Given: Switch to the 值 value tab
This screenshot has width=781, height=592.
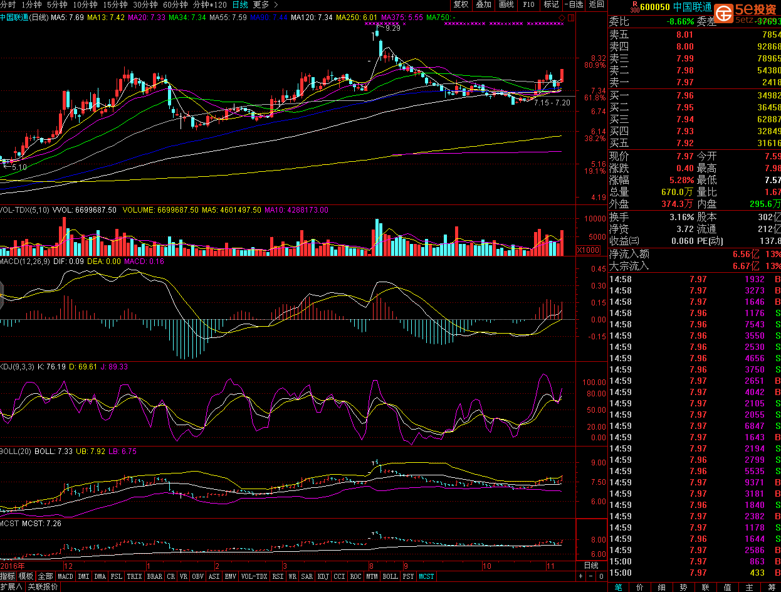Looking at the screenshot, I should (x=727, y=587).
